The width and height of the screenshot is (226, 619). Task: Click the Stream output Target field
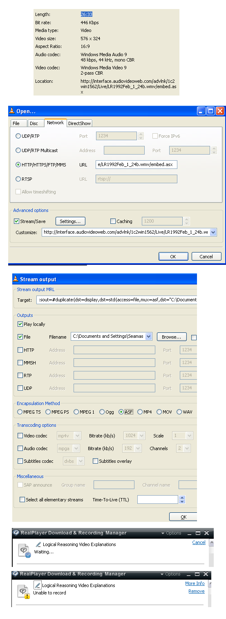[116, 300]
